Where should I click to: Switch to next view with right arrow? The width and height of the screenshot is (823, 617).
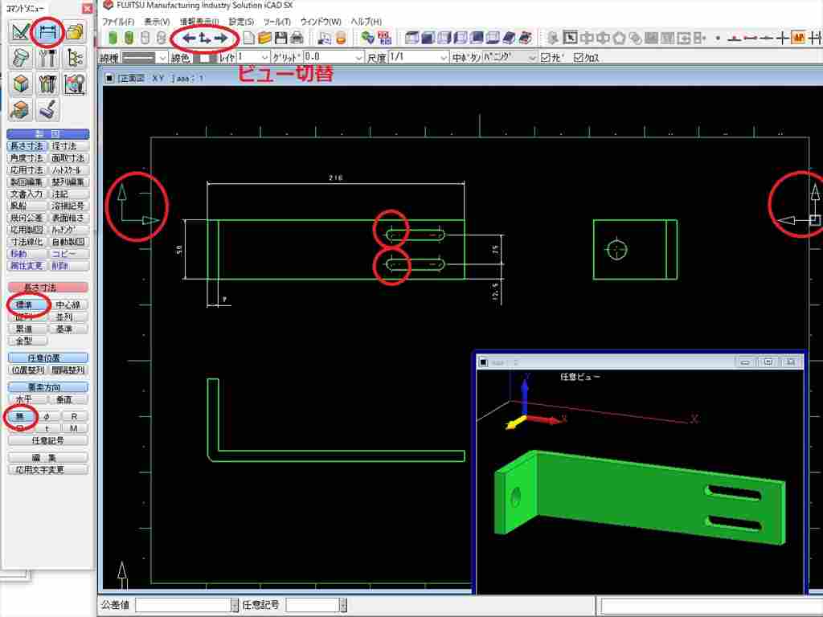pos(221,38)
